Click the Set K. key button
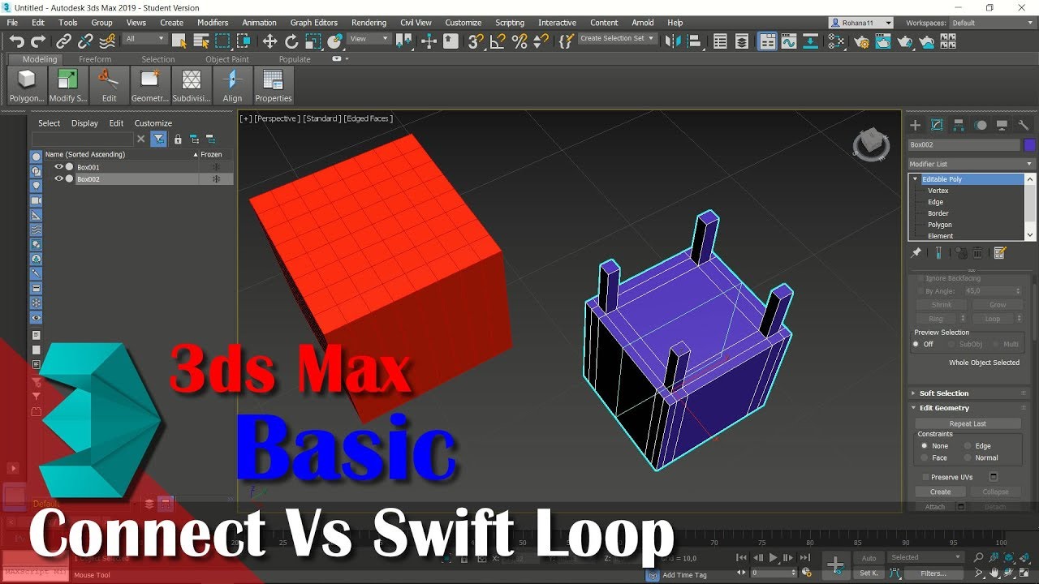Viewport: 1039px width, 584px height. 869,573
